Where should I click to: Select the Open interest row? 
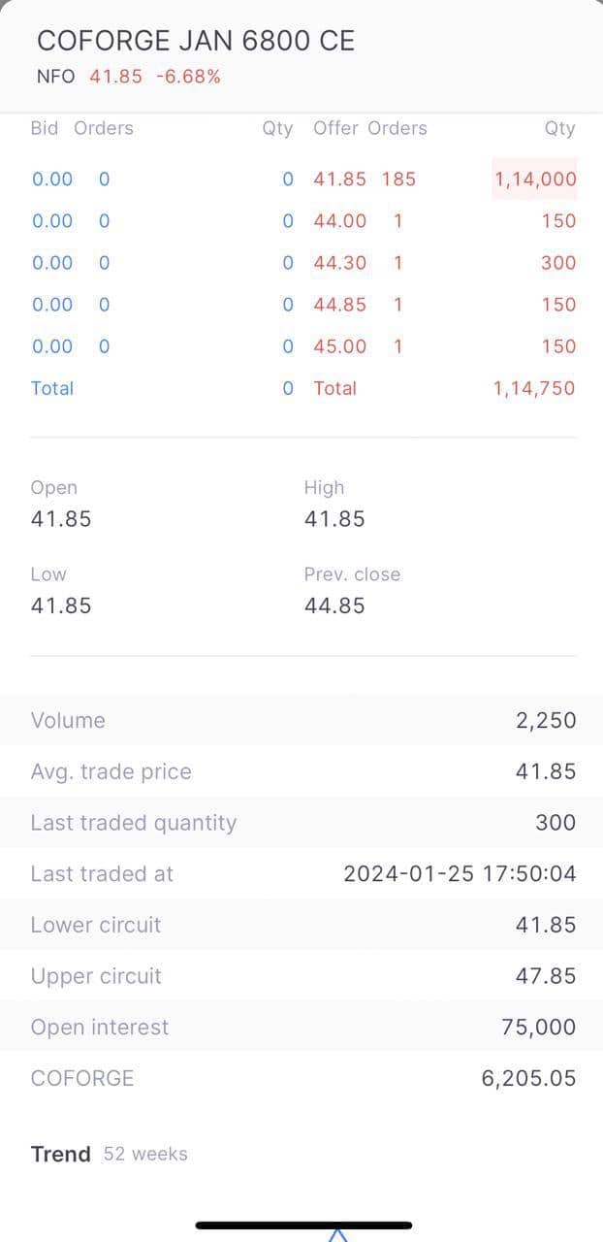(301, 1027)
